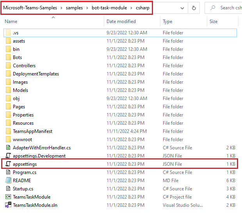Select the file named appsettings
Image resolution: width=242 pixels, height=215 pixels.
pos(25,164)
